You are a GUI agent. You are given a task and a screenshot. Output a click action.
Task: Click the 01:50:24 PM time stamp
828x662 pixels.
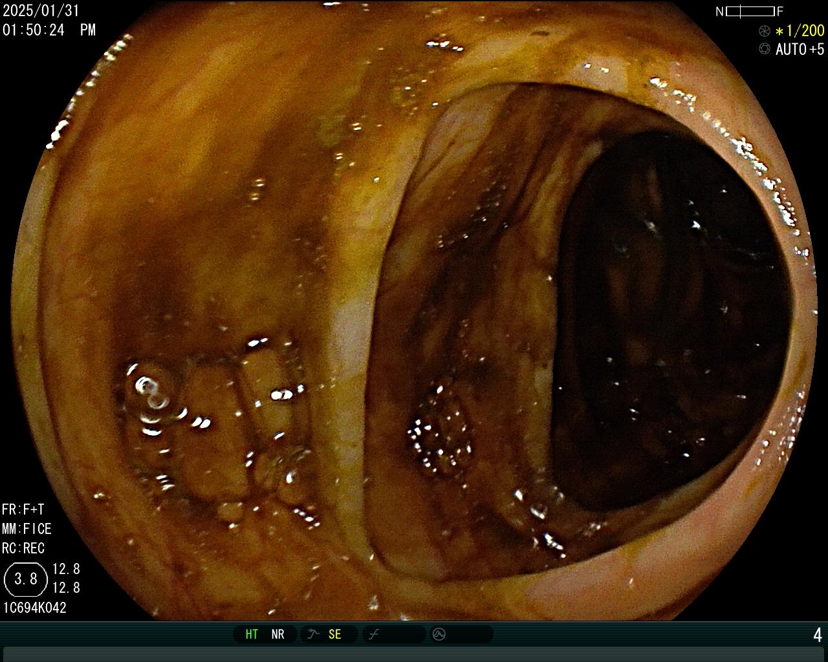tap(49, 30)
